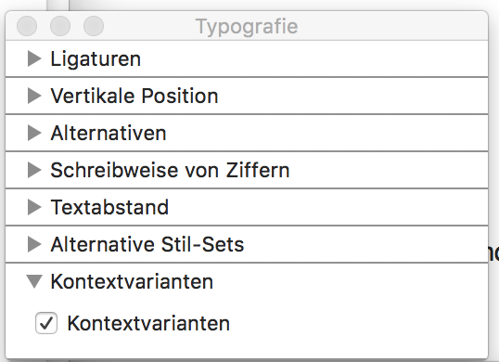The image size is (499, 362).
Task: Click the Kontextvarianten checkbox label text
Action: (x=148, y=323)
